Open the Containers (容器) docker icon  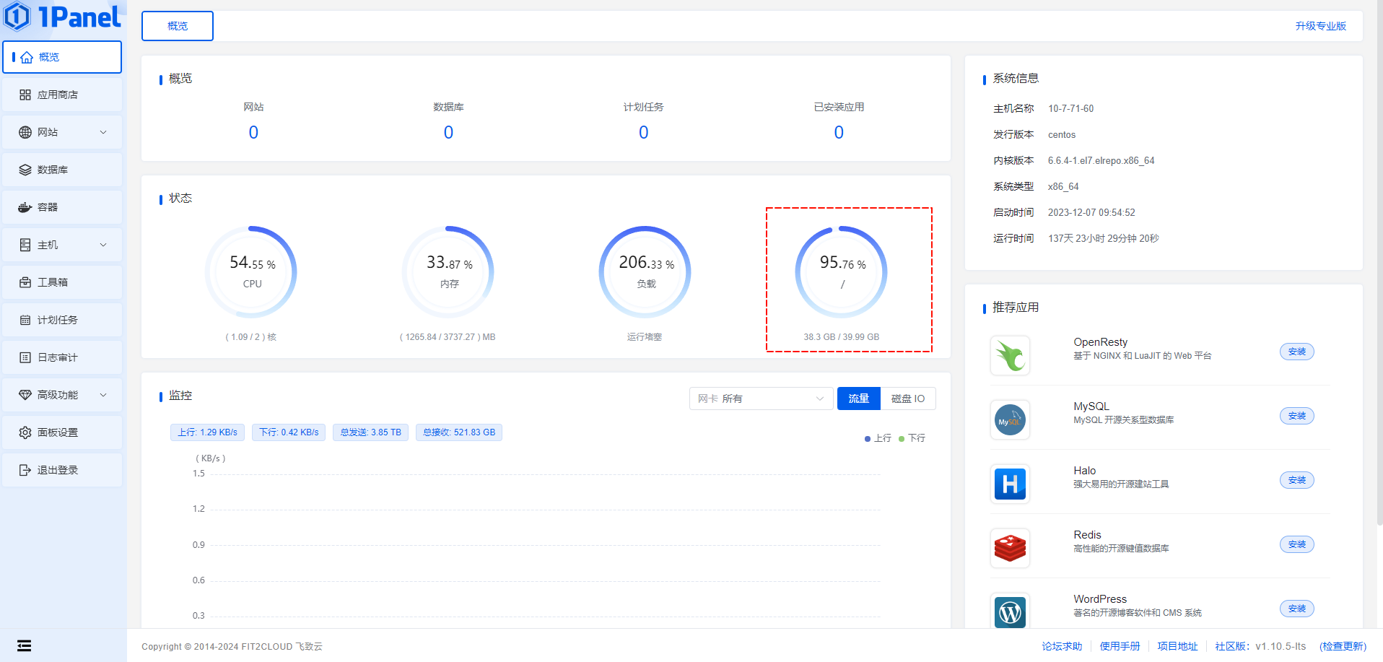25,207
